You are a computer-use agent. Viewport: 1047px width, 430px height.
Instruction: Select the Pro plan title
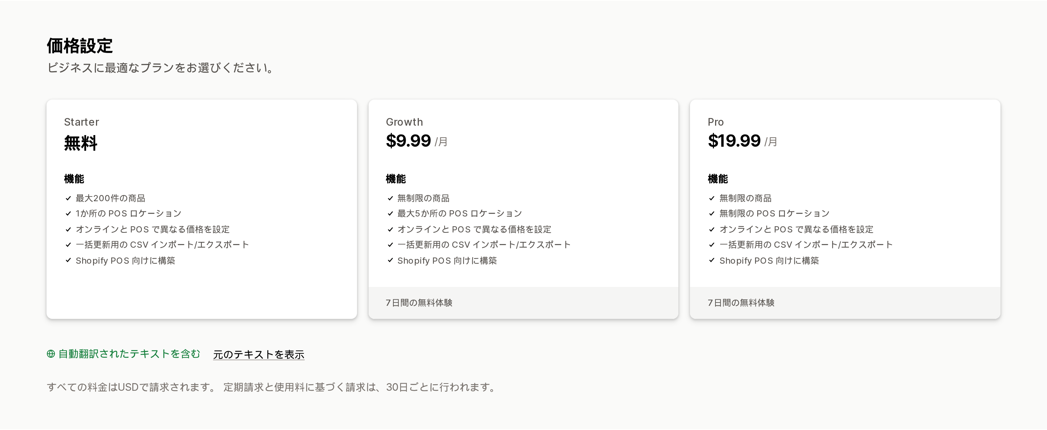[715, 122]
